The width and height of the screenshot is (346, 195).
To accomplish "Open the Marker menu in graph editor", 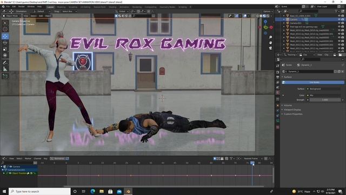I will pos(28,159).
